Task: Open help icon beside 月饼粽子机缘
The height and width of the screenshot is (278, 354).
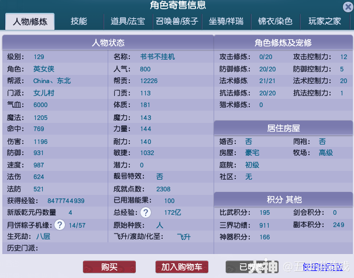Action: coord(60,225)
